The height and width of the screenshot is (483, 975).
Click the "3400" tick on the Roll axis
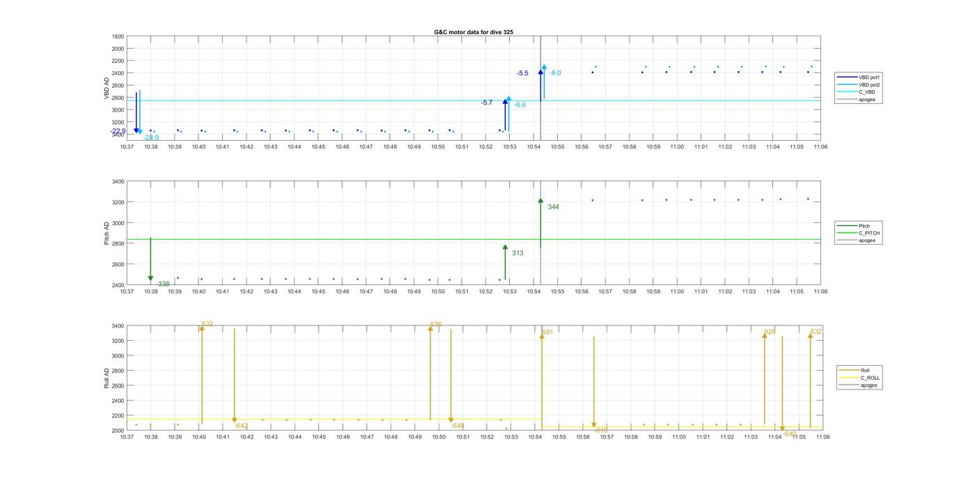(118, 326)
